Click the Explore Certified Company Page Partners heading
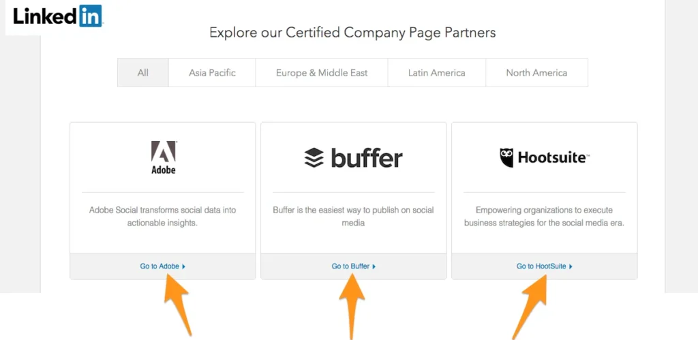This screenshot has height=340, width=698. click(x=352, y=33)
